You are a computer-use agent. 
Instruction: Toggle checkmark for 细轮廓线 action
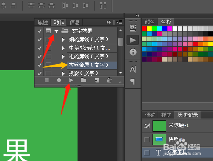coord(40,40)
